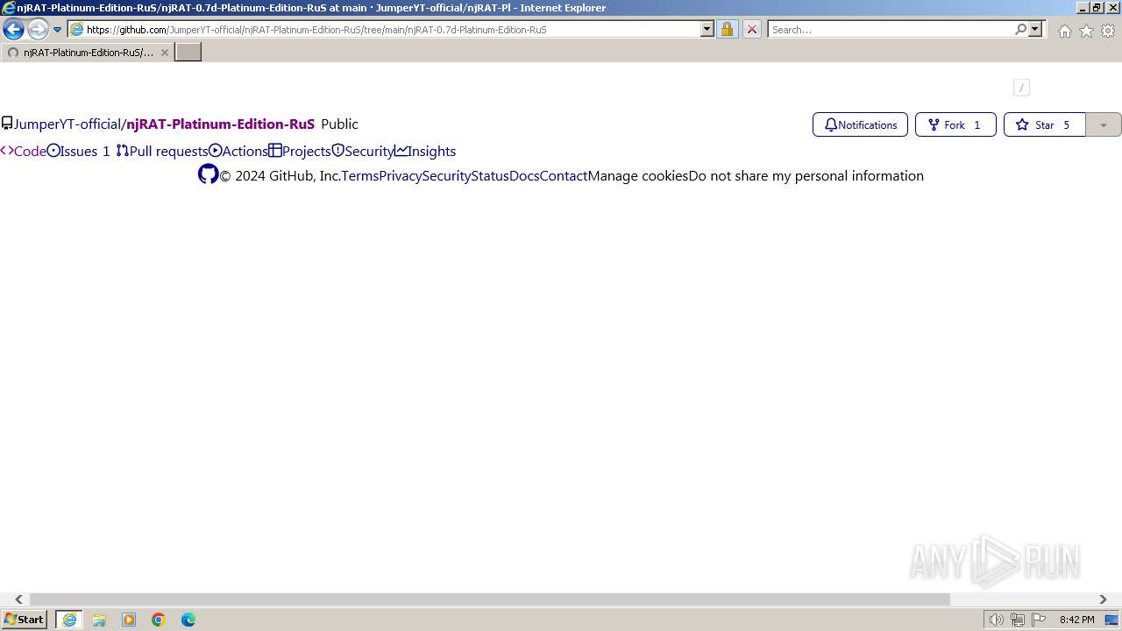Expand the dropdown next to Star
This screenshot has width=1122, height=631.
(1104, 124)
